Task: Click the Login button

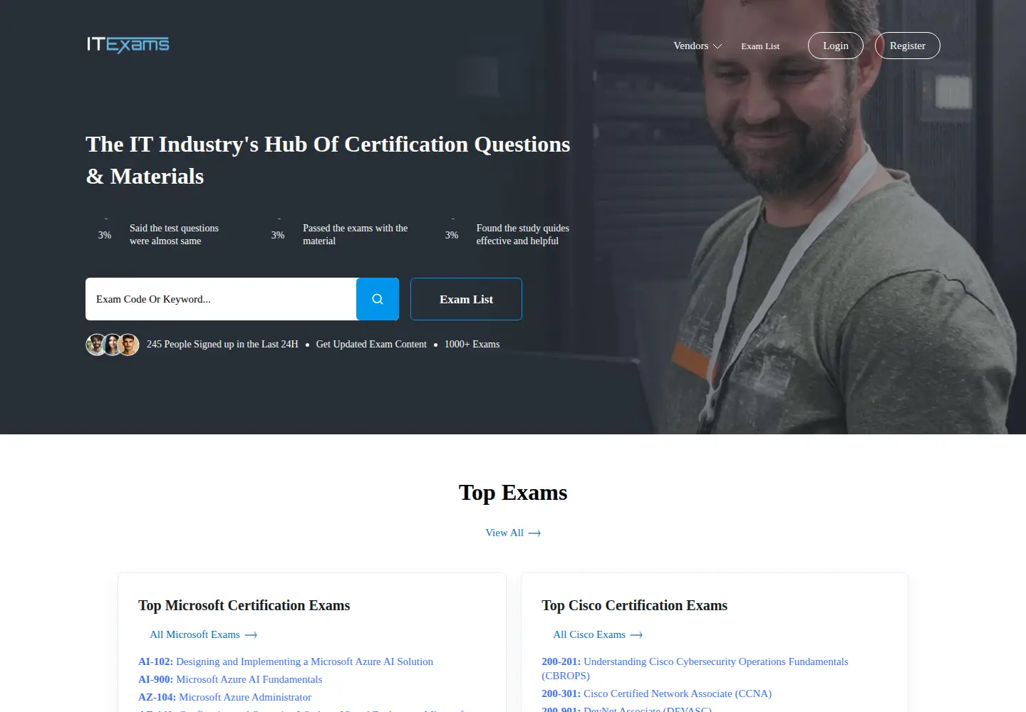Action: coord(836,46)
